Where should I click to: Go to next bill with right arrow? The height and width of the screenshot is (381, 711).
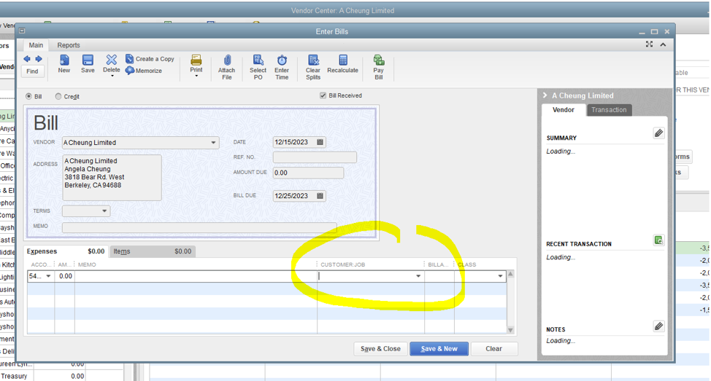click(39, 59)
